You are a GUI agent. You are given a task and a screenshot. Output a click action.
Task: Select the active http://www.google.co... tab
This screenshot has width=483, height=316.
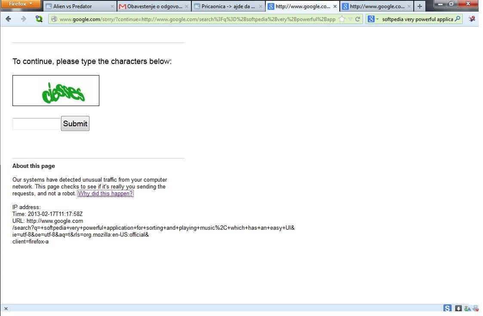point(302,6)
